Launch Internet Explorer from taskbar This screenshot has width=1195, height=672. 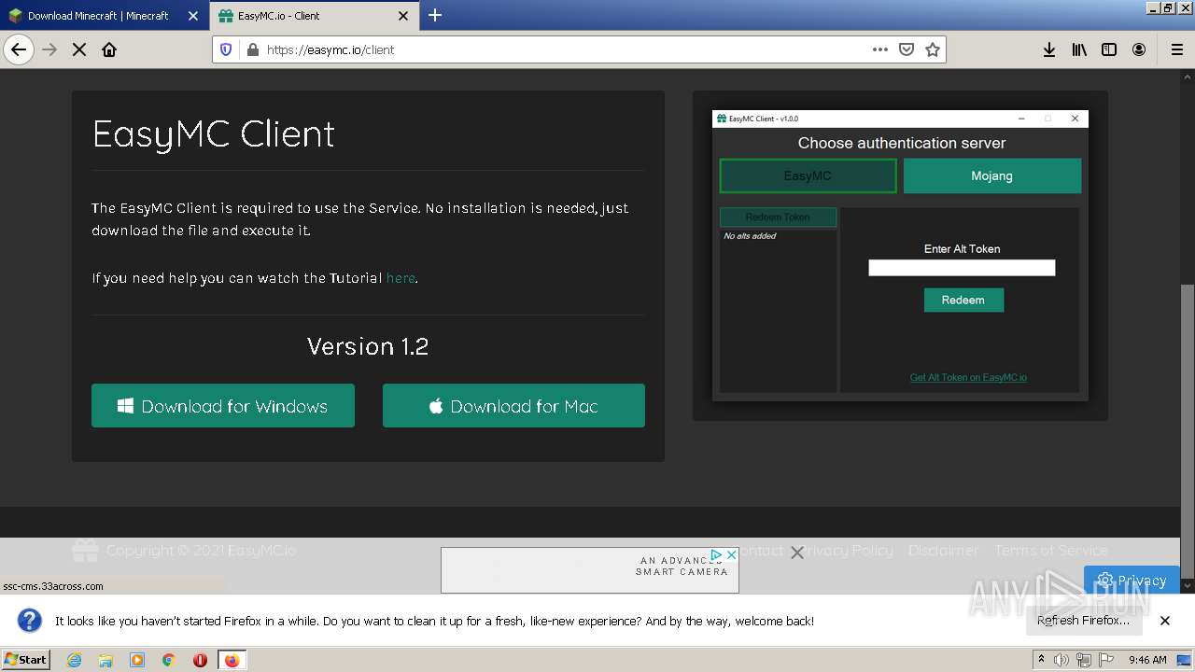click(75, 660)
